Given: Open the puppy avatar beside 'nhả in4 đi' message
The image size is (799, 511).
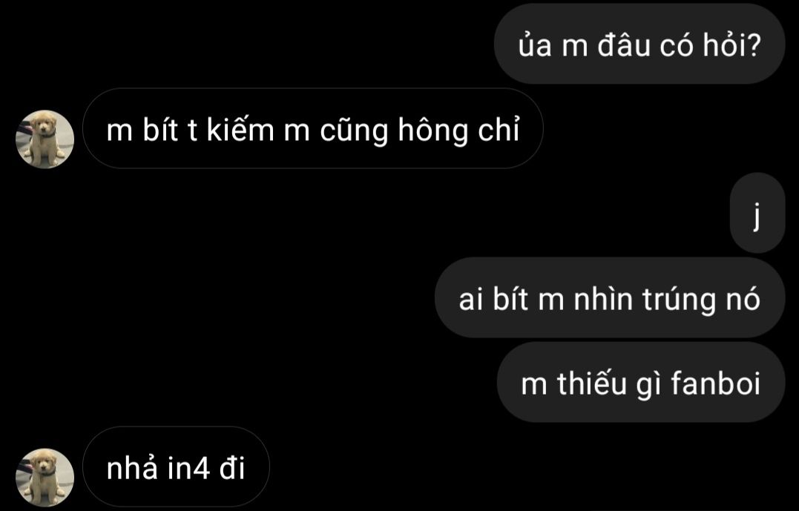Looking at the screenshot, I should coord(45,478).
